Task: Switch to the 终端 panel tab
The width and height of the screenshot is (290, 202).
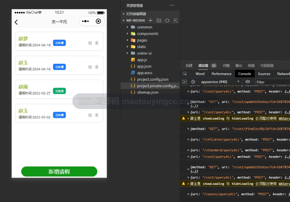Action: tap(251, 65)
